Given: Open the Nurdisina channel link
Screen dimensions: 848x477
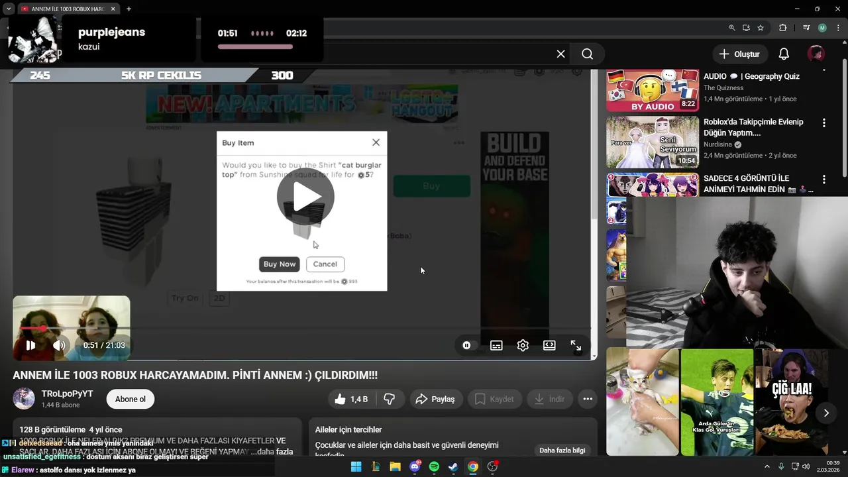Looking at the screenshot, I should point(718,144).
